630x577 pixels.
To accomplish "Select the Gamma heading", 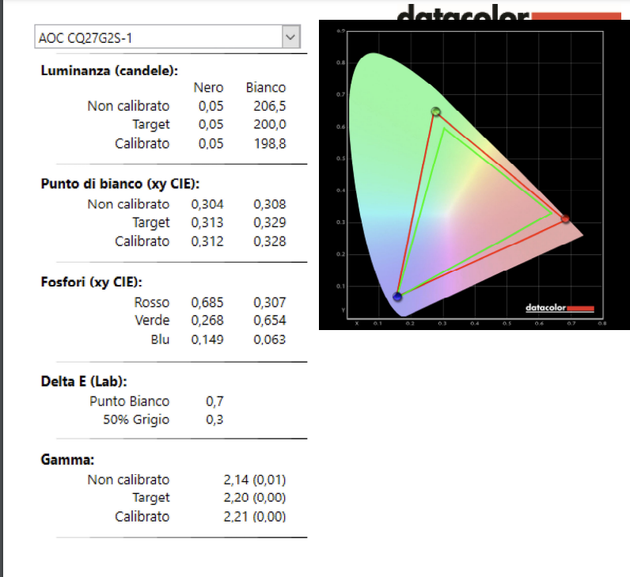I will click(67, 459).
